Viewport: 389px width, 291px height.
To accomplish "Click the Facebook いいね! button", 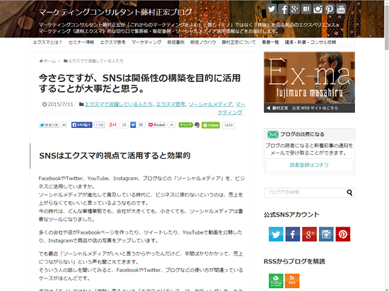I will [x=82, y=125].
